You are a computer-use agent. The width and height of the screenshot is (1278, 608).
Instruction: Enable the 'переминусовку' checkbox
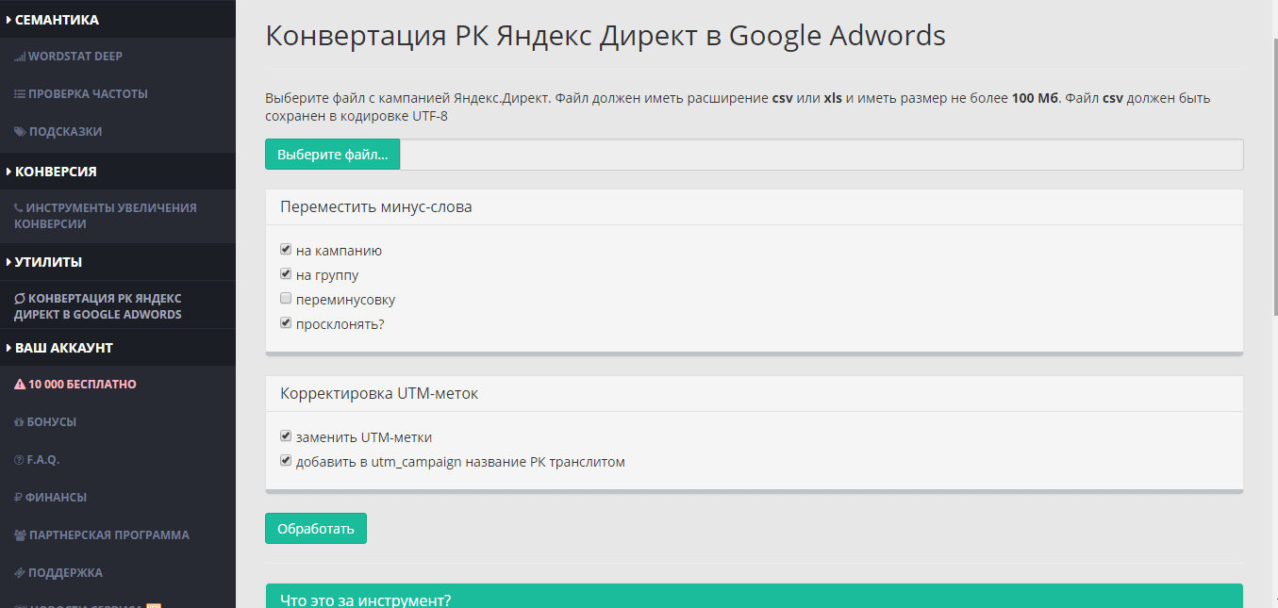(x=286, y=300)
